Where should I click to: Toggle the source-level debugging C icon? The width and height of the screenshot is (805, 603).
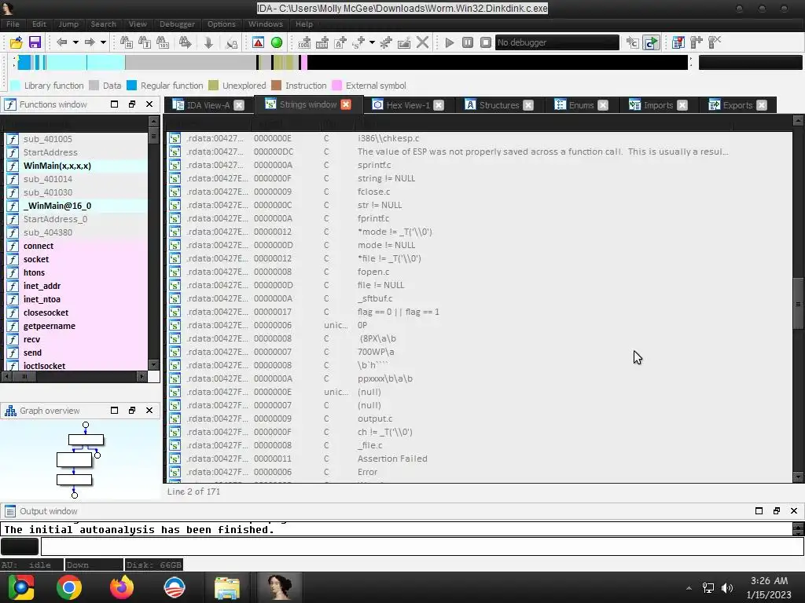pos(651,42)
